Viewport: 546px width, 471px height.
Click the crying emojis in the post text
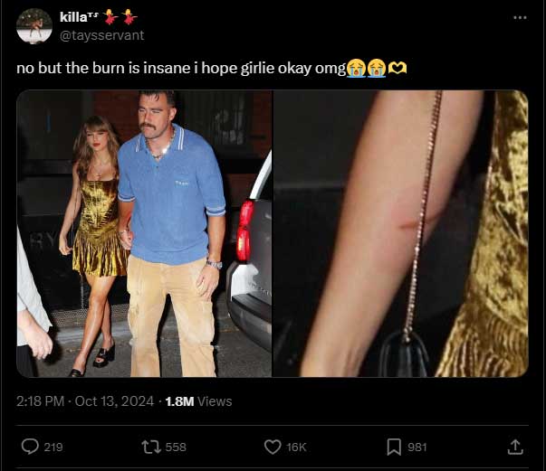367,69
